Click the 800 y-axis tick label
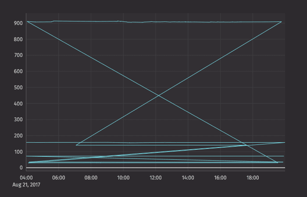The image size is (307, 197). (18, 39)
